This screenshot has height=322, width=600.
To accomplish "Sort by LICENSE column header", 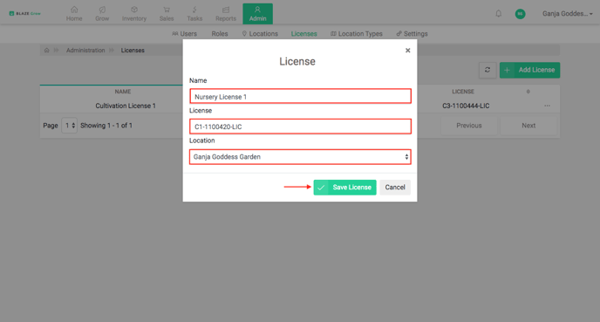I will [x=463, y=92].
